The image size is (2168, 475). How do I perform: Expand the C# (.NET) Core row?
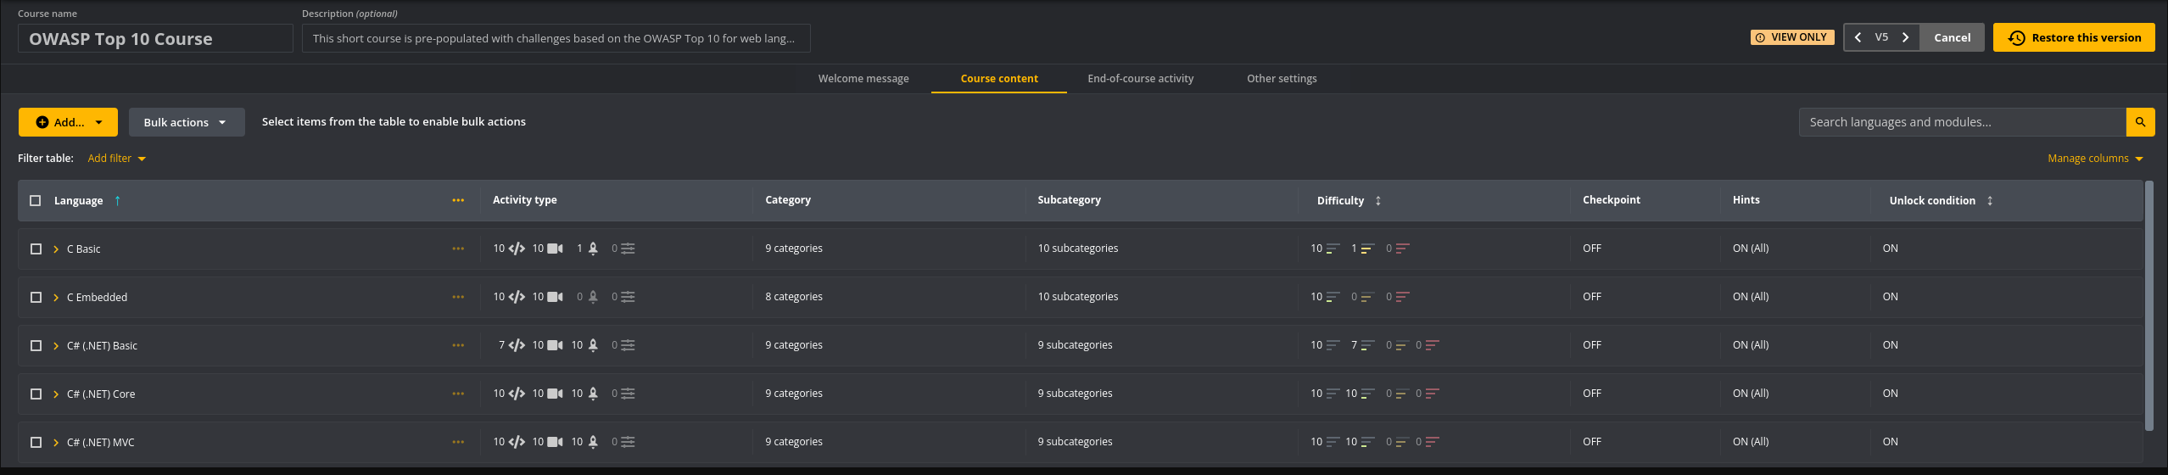[x=56, y=394]
